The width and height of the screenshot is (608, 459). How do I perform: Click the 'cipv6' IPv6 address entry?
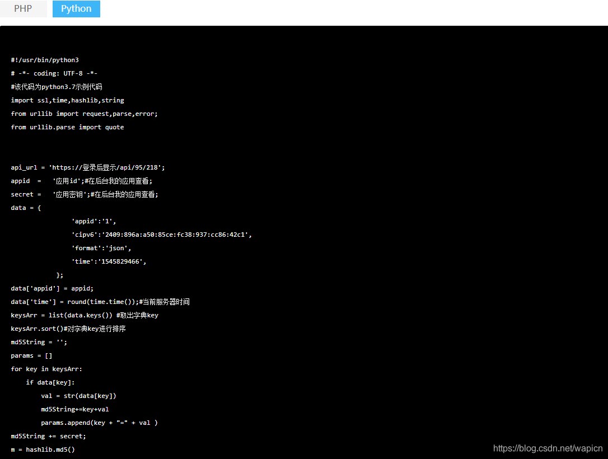(x=162, y=235)
